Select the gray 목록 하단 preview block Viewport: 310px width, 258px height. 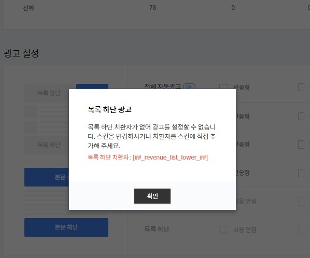pos(47,145)
